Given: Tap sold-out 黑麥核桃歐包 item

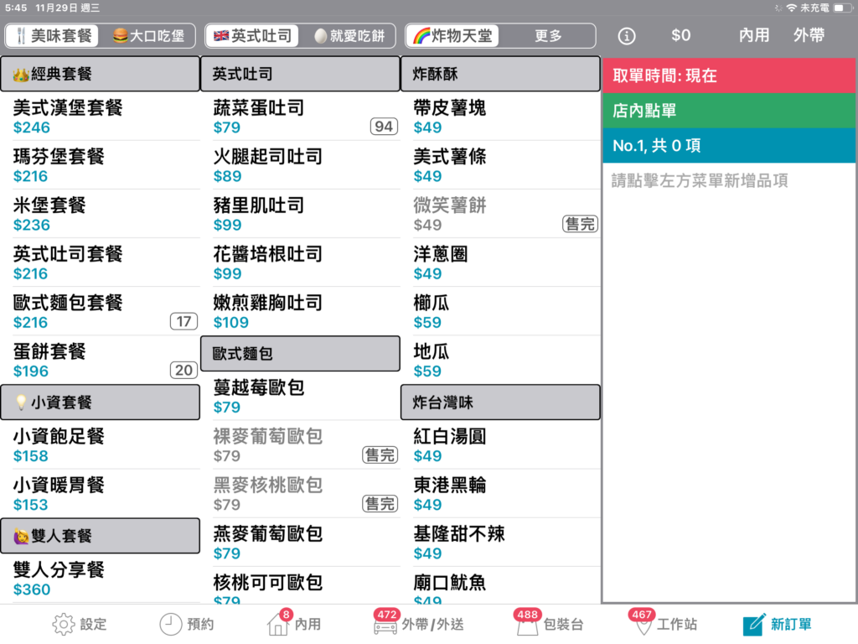Looking at the screenshot, I should tap(301, 494).
